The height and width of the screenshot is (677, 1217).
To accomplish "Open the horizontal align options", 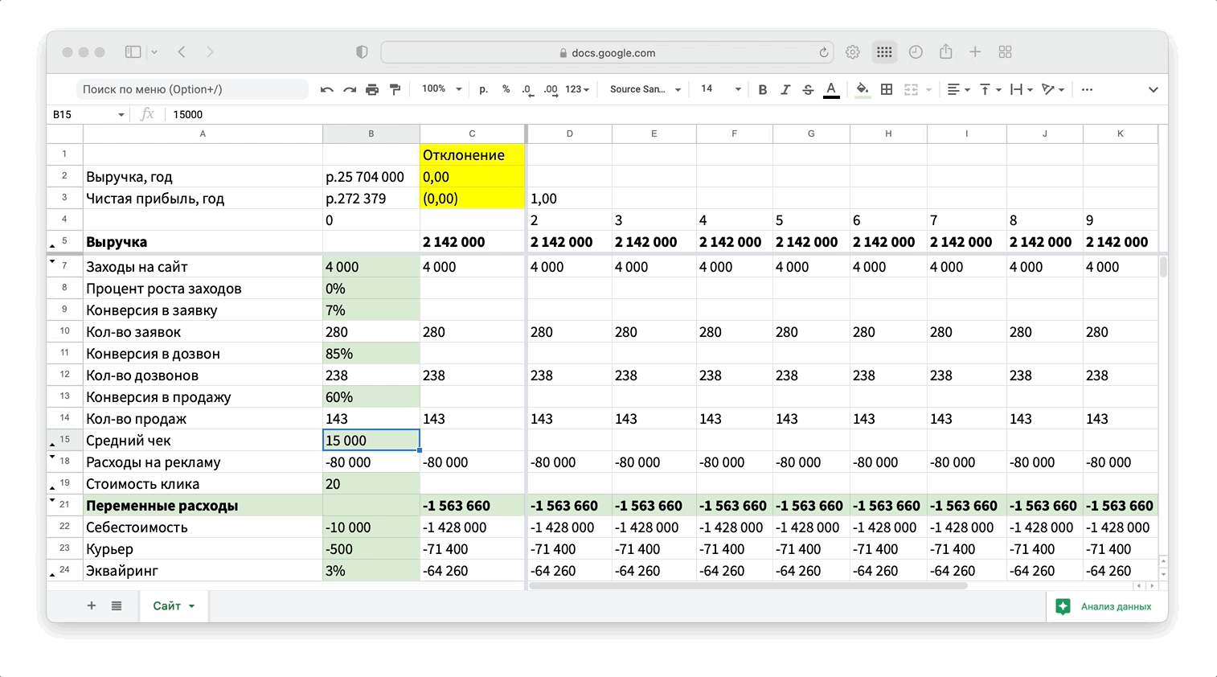I will click(958, 89).
